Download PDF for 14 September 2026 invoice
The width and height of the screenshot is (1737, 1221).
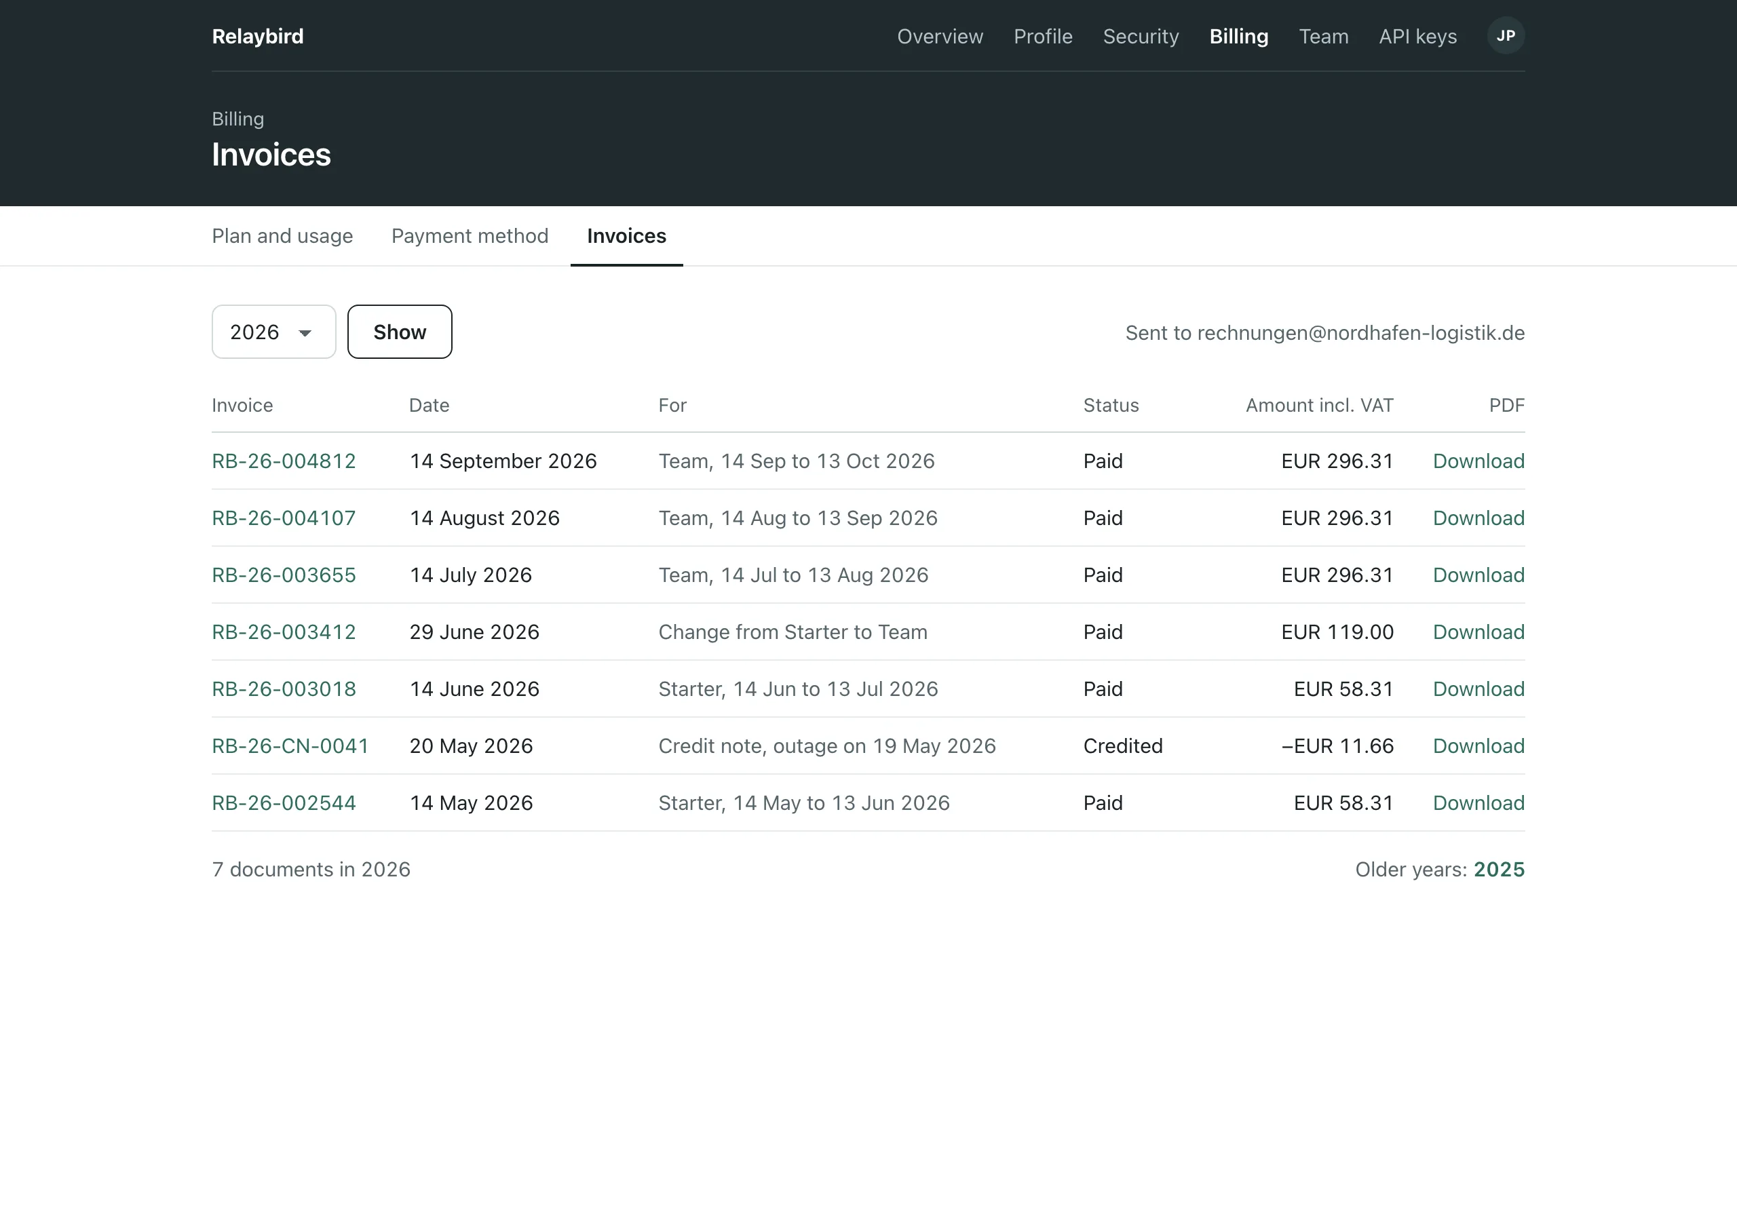(x=1478, y=461)
